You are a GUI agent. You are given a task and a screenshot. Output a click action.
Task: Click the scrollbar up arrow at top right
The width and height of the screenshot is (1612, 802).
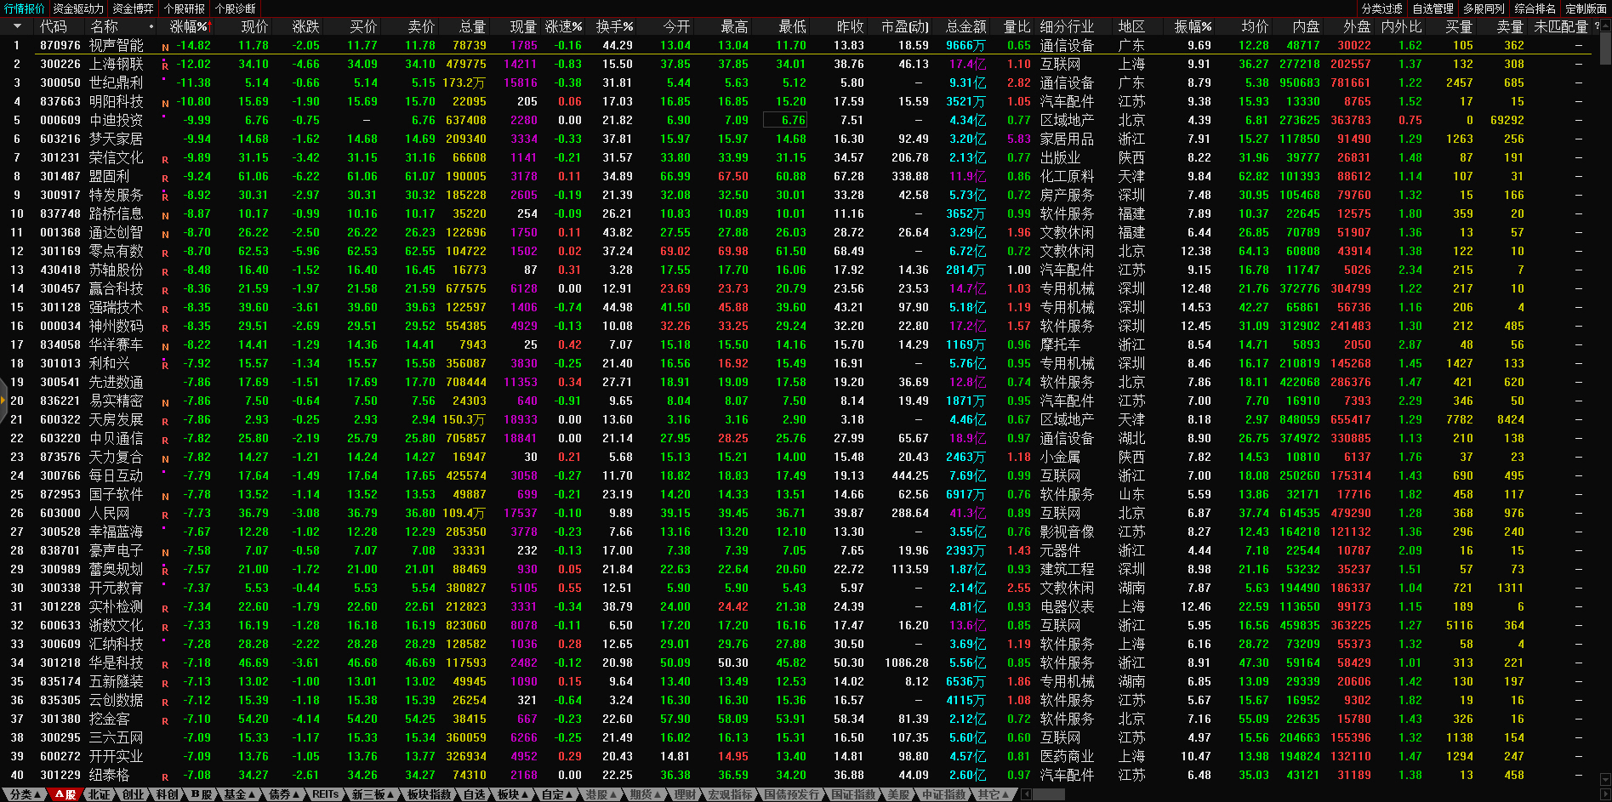1605,27
